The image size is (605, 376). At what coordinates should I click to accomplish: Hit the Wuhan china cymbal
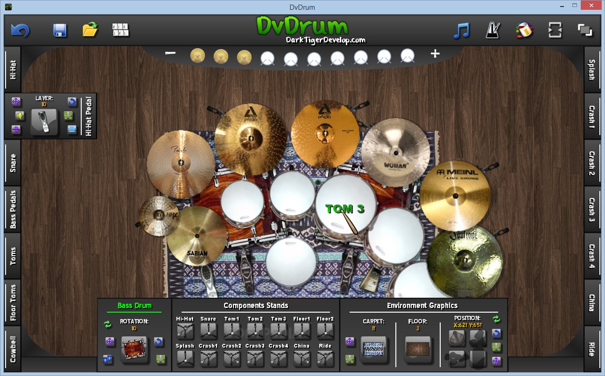396,152
